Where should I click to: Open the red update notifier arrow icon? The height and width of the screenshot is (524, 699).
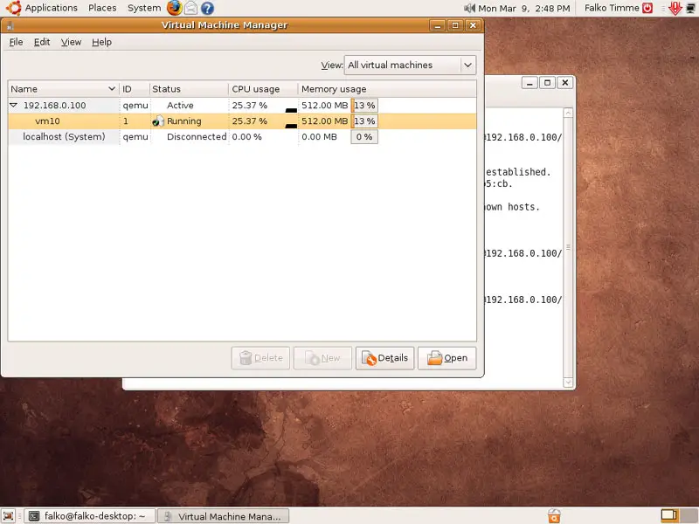coord(675,8)
